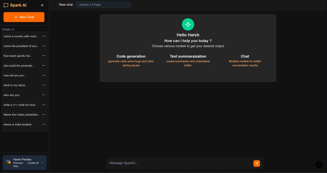This screenshot has width=327, height=173.
Task: Open chat 'who build the piramids..'
Action: click(19, 66)
